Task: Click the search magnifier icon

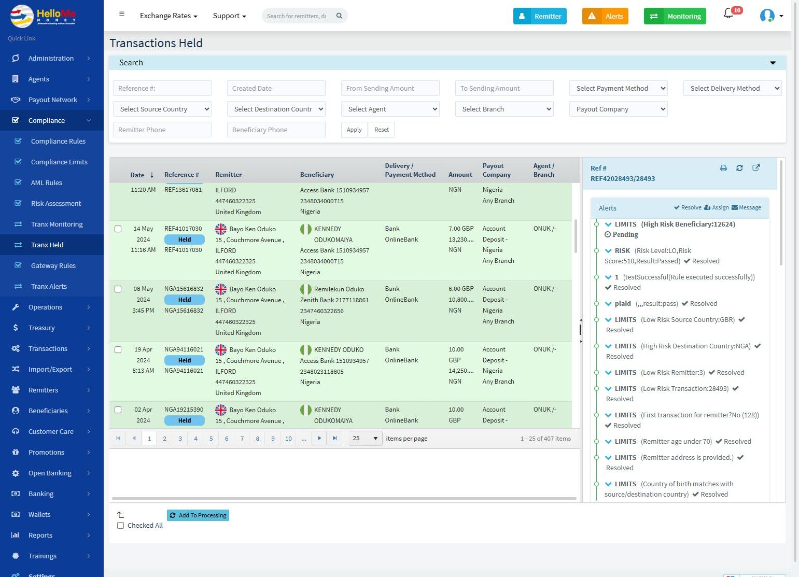Action: (339, 16)
